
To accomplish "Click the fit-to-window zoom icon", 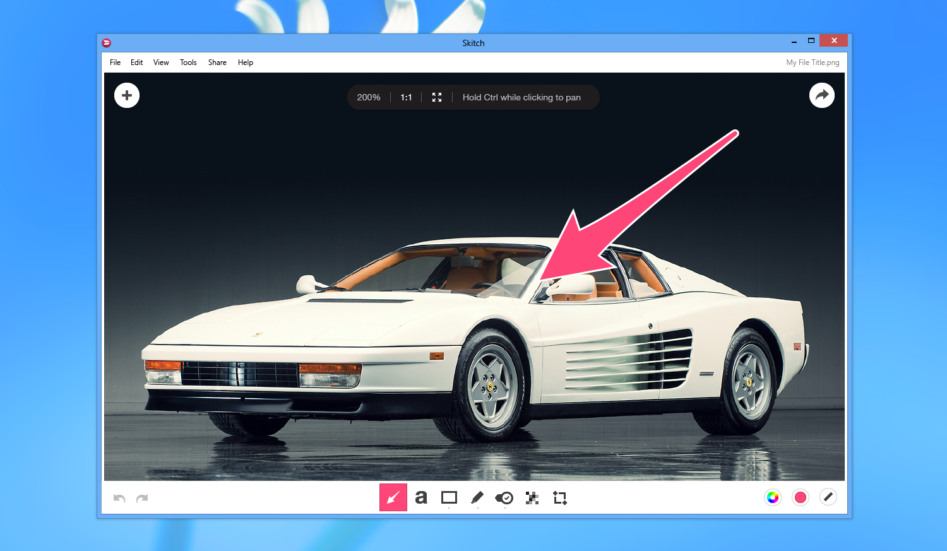I will (437, 97).
